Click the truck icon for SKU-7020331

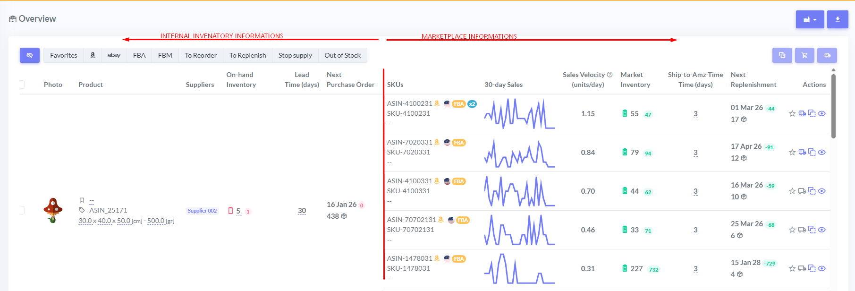click(x=802, y=152)
